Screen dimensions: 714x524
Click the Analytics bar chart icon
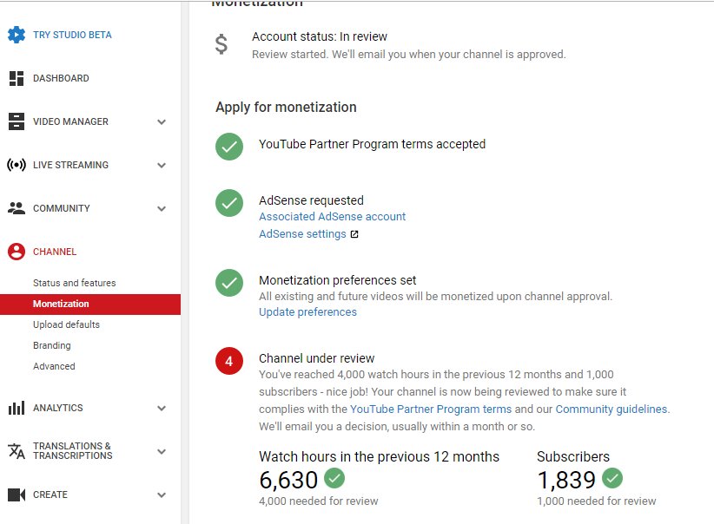point(17,408)
